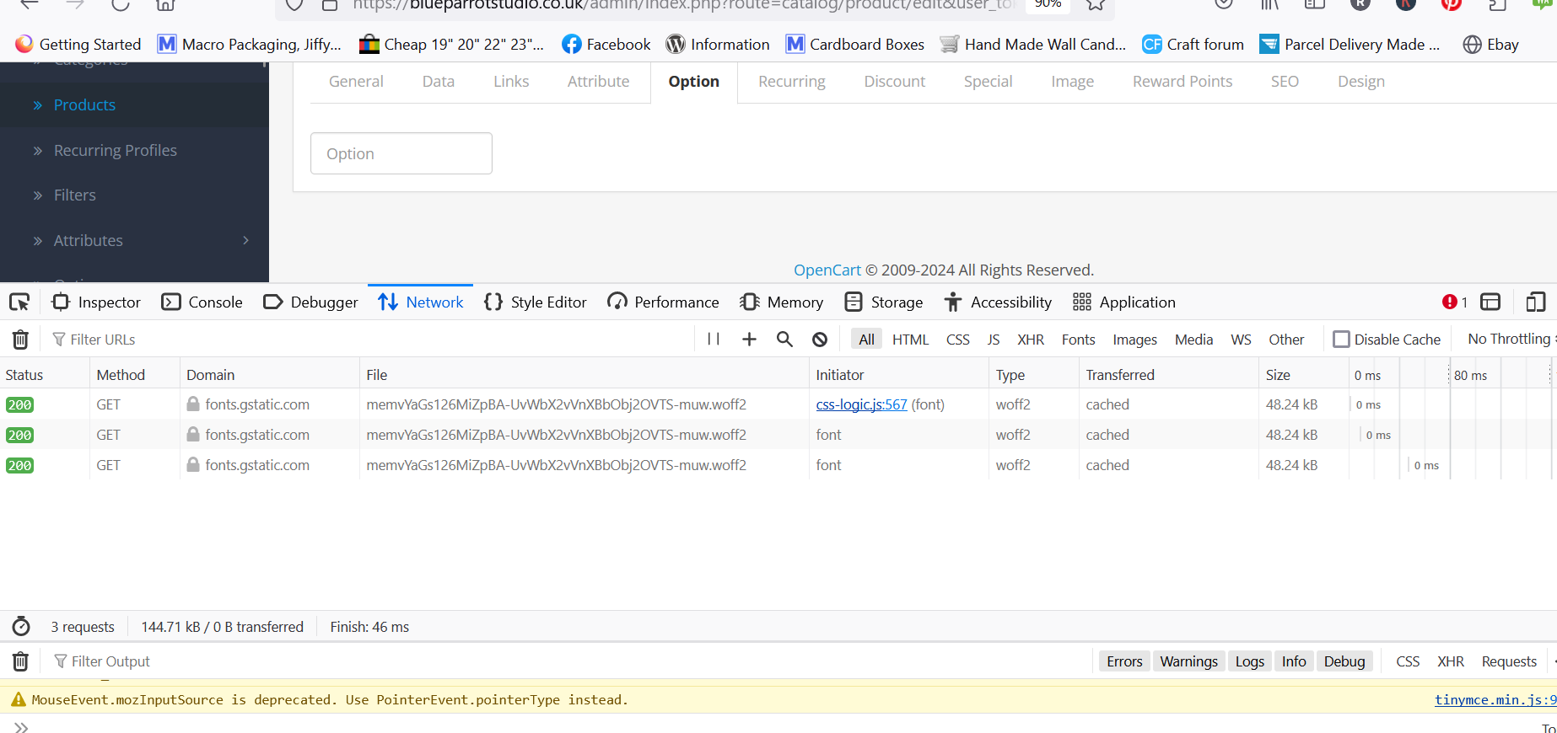
Task: Toggle the console Logs filter
Action: coord(1249,661)
